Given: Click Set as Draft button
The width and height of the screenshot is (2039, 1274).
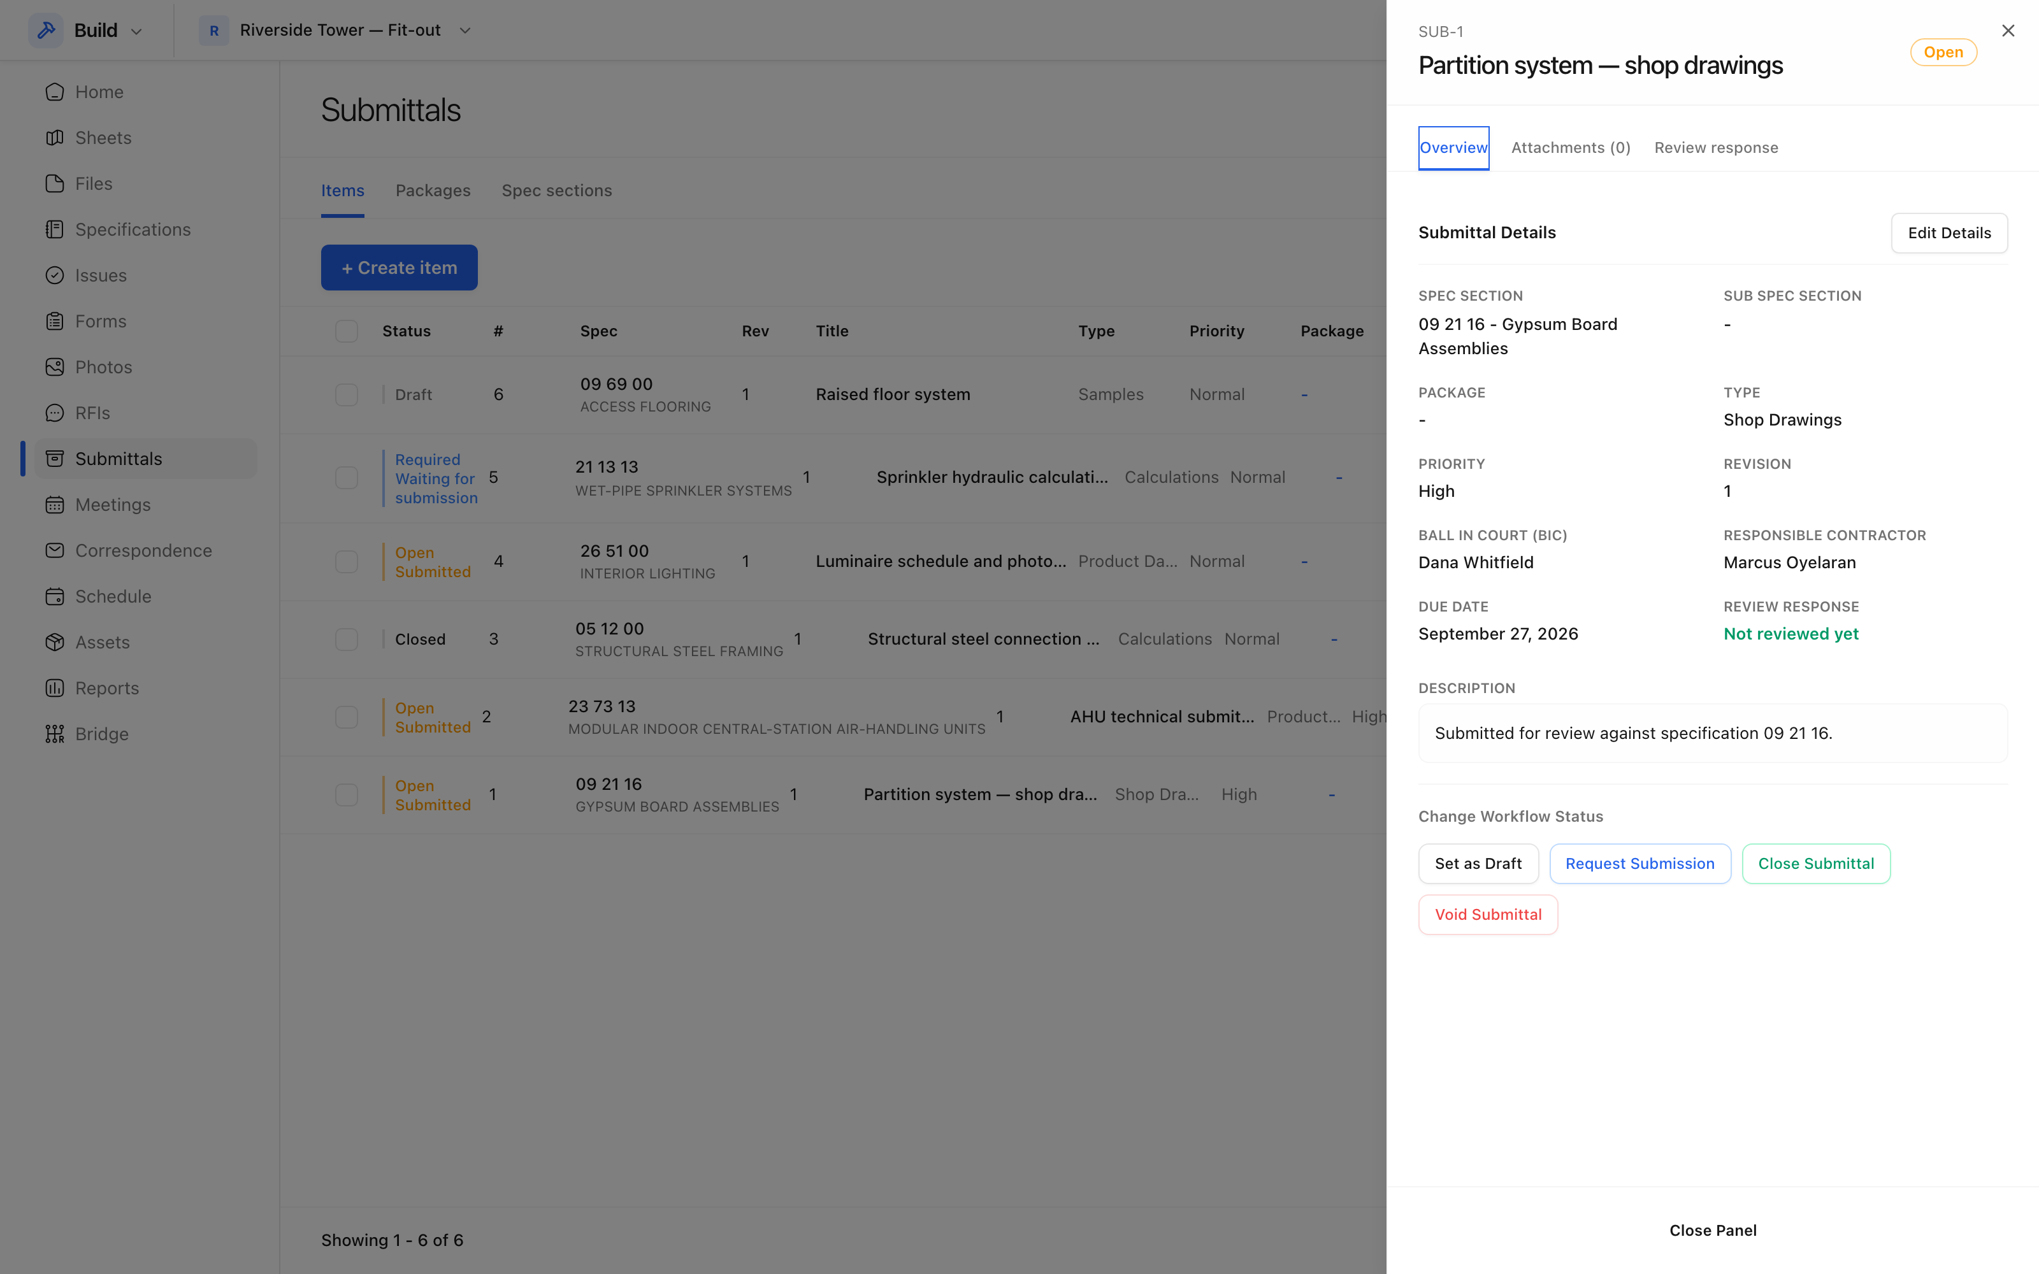Looking at the screenshot, I should [1478, 864].
